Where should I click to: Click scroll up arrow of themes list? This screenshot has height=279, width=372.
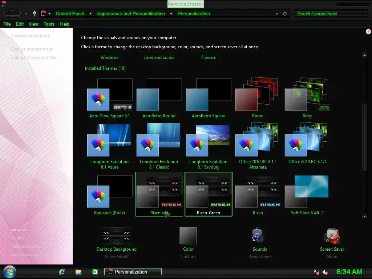coord(365,55)
